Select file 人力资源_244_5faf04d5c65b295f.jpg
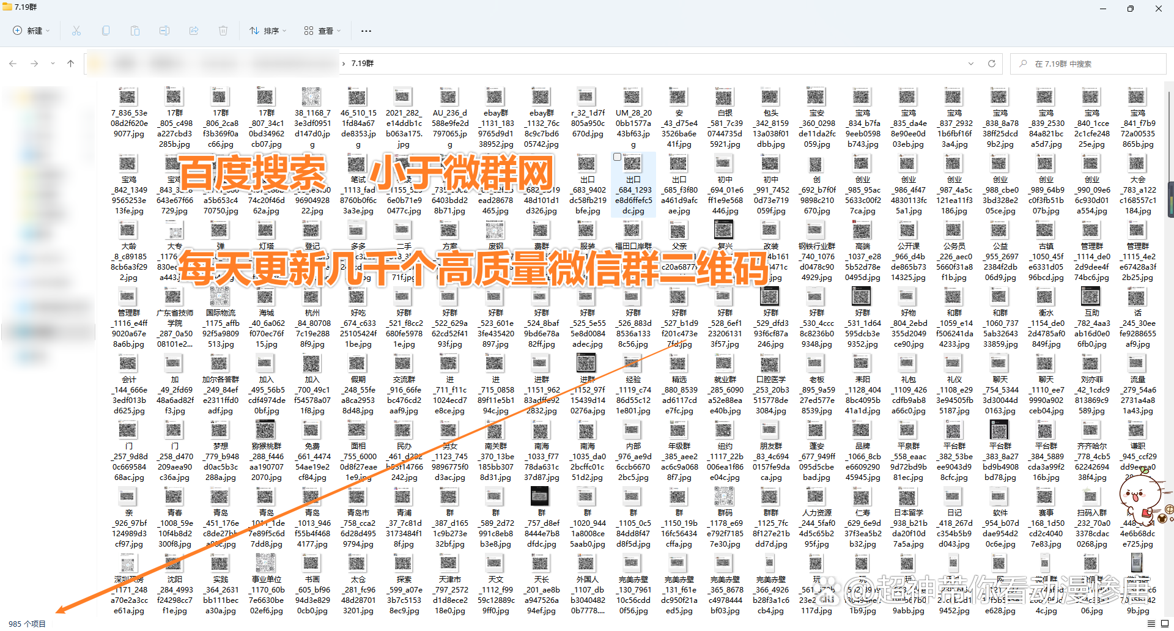This screenshot has width=1174, height=631. (817, 518)
